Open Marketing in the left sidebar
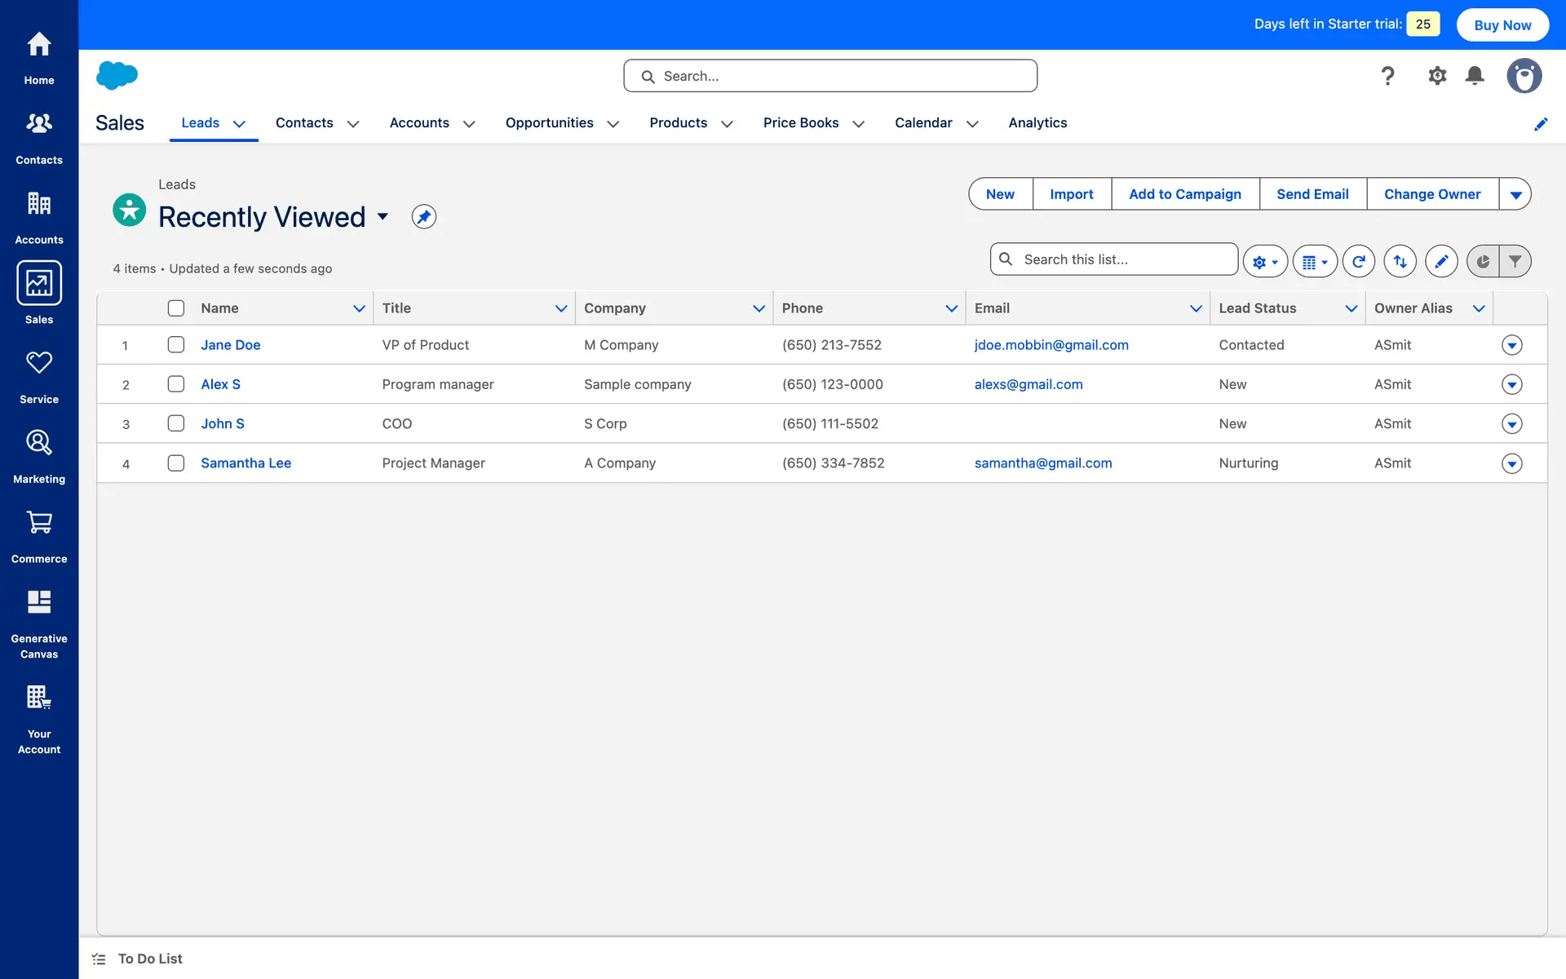1566x979 pixels. [x=39, y=456]
